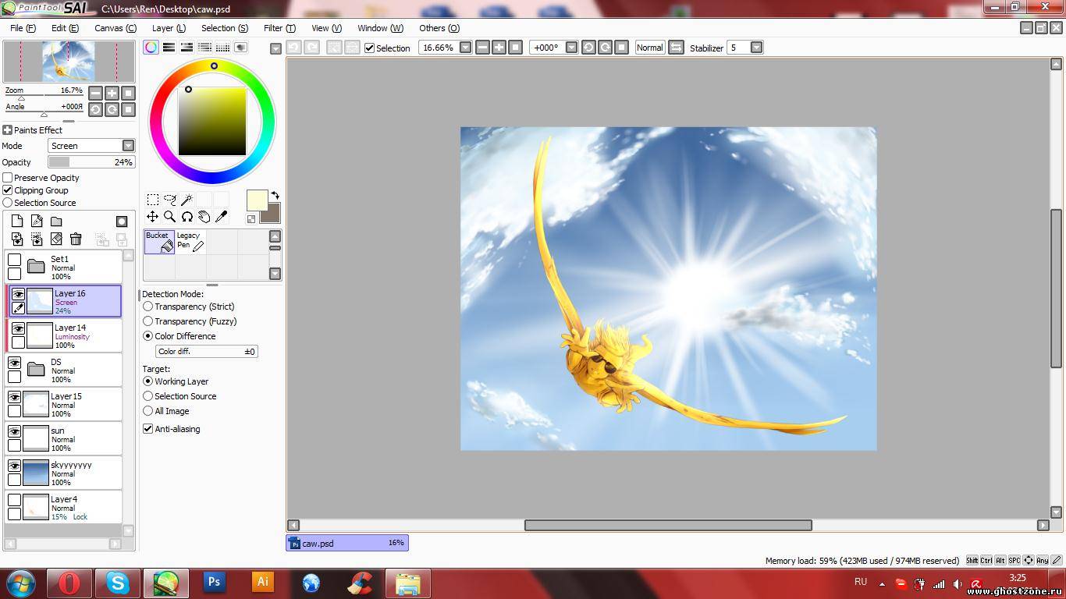Select the rectangular Selection tool
Viewport: 1066px width, 599px height.
pos(153,200)
